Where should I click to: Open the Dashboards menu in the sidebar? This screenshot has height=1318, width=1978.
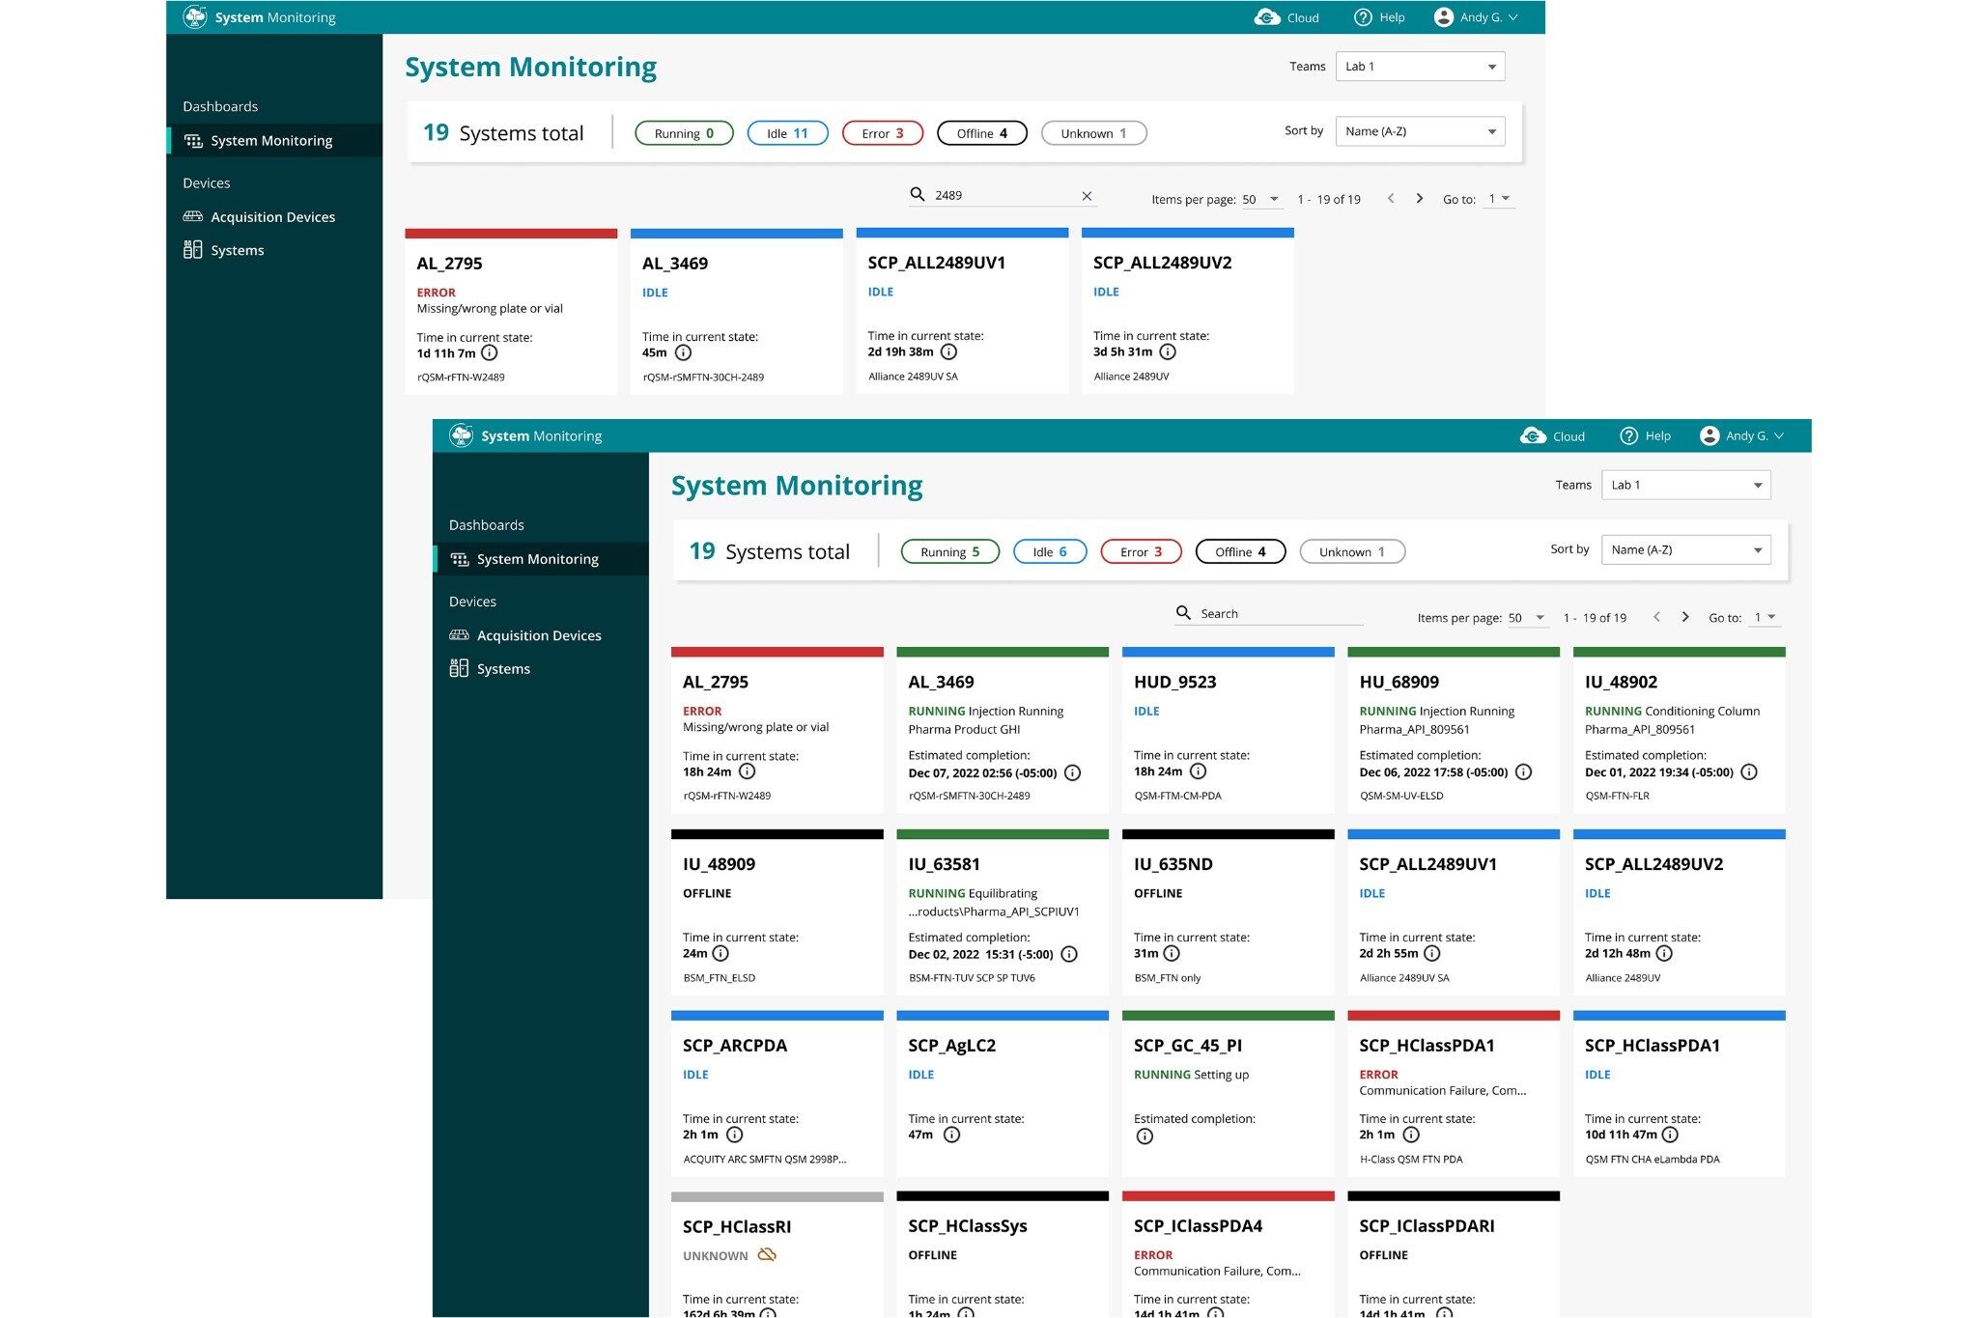point(486,524)
